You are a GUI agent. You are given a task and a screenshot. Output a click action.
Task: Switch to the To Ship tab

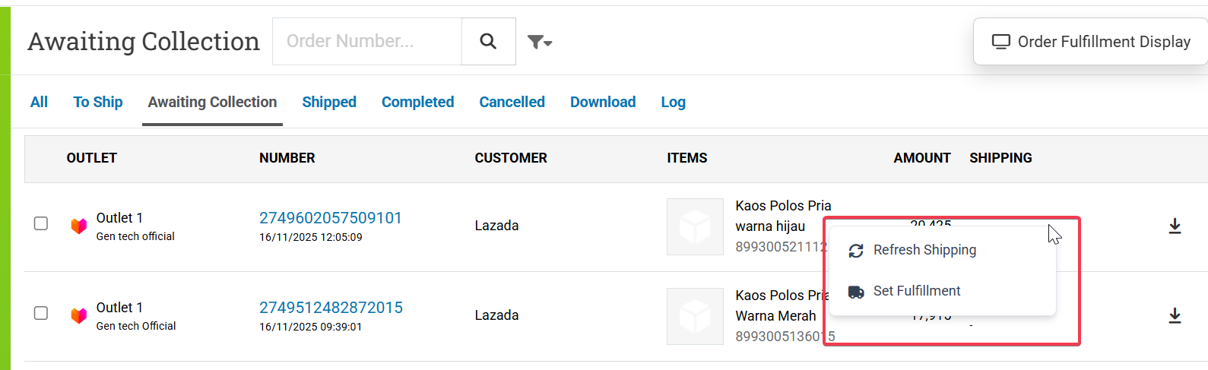[x=98, y=102]
